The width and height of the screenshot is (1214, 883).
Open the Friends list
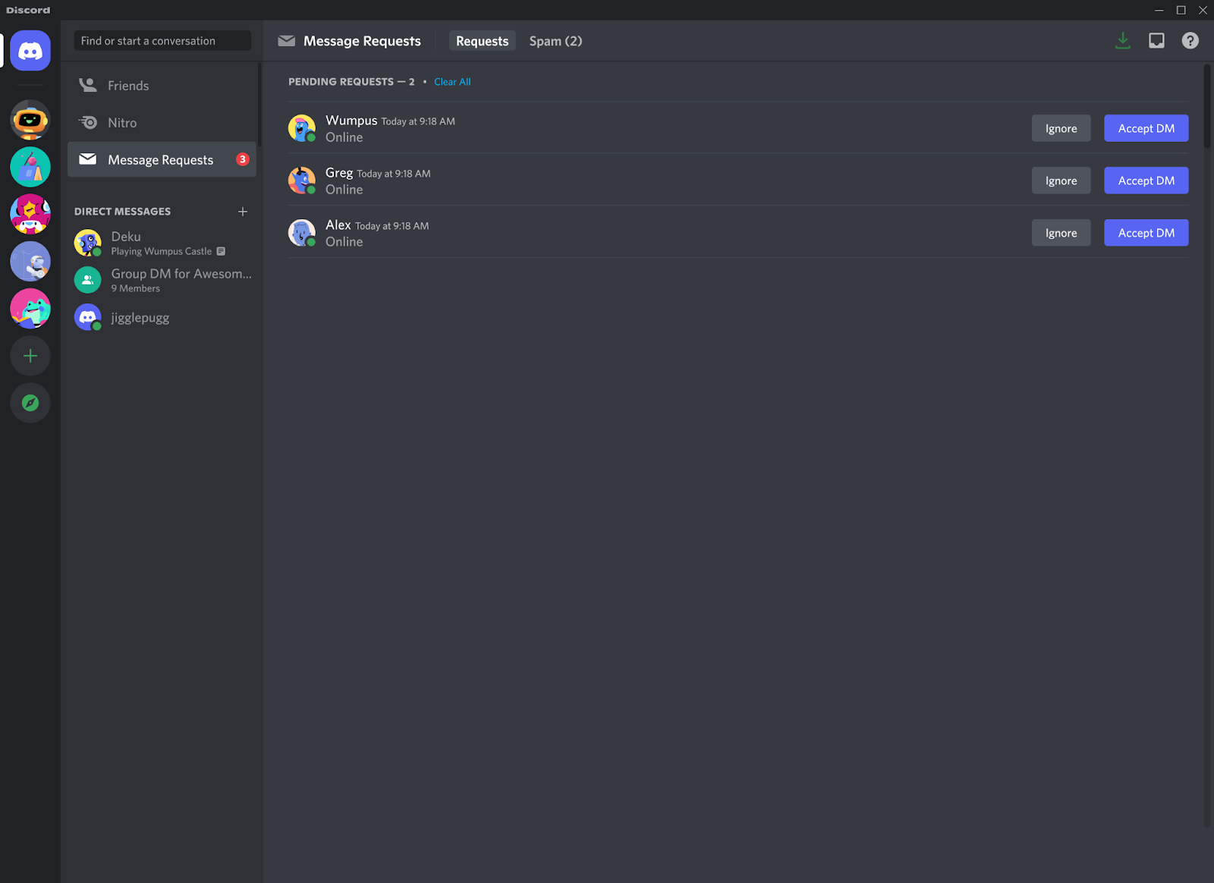128,86
